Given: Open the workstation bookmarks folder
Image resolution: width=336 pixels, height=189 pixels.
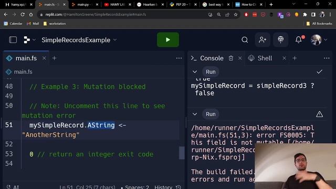Looking at the screenshot, I should pyautogui.click(x=55, y=24).
